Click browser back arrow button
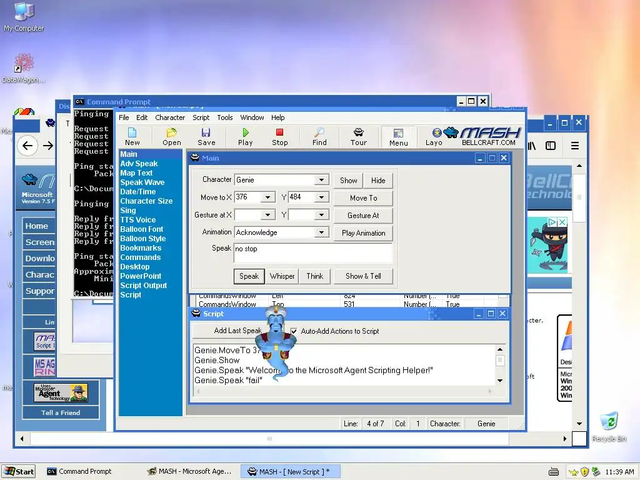640x480 pixels. [27, 145]
